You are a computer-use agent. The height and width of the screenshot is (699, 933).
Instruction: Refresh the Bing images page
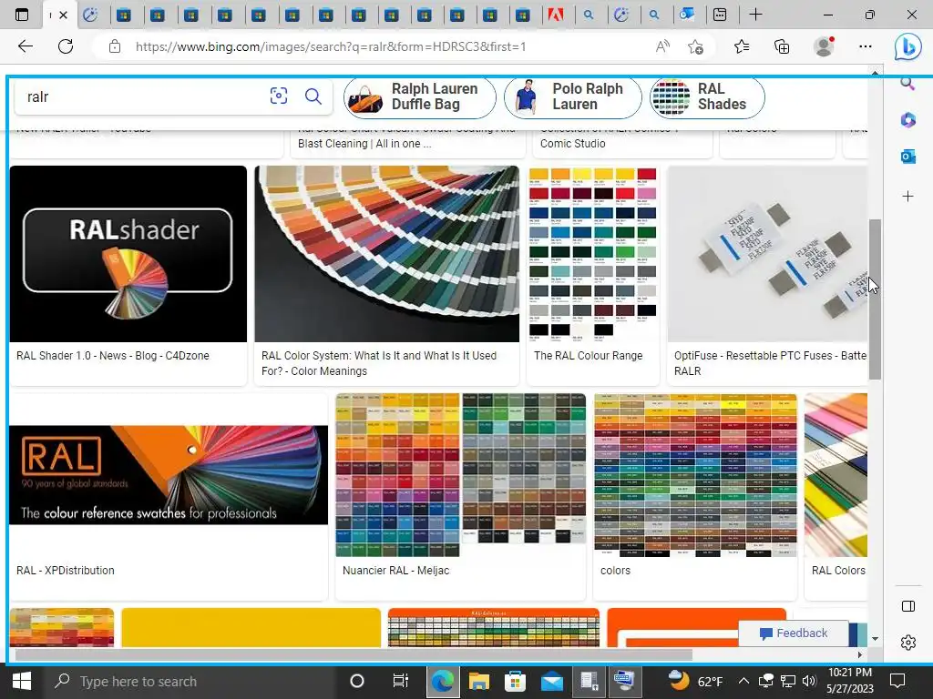[66, 46]
